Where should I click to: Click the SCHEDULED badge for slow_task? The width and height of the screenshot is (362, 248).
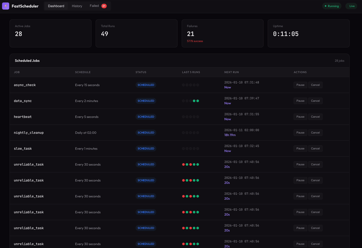(x=146, y=149)
